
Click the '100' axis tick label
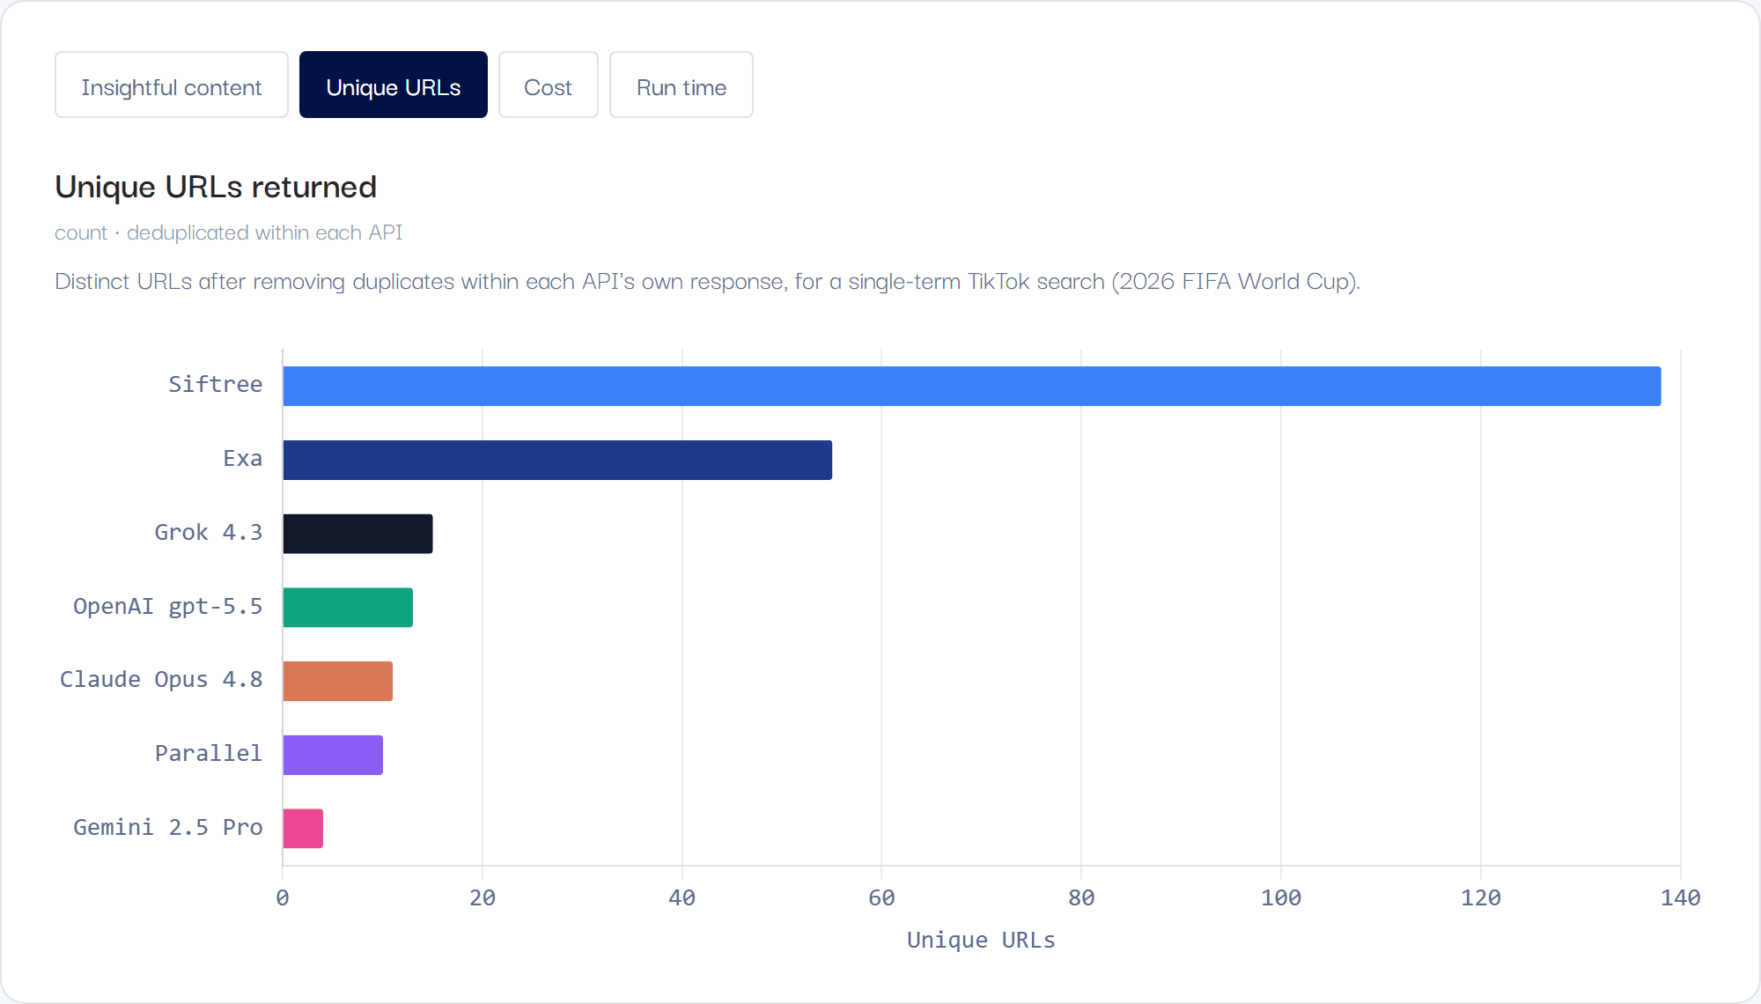[x=1281, y=897]
